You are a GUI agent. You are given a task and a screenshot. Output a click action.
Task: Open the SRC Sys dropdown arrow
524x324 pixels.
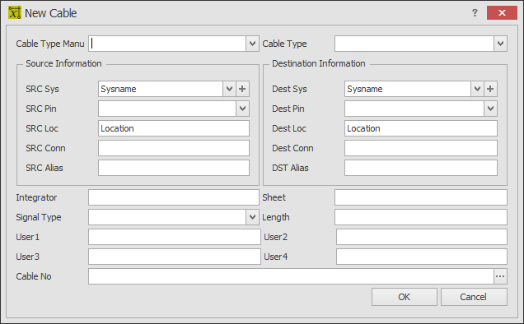click(229, 89)
